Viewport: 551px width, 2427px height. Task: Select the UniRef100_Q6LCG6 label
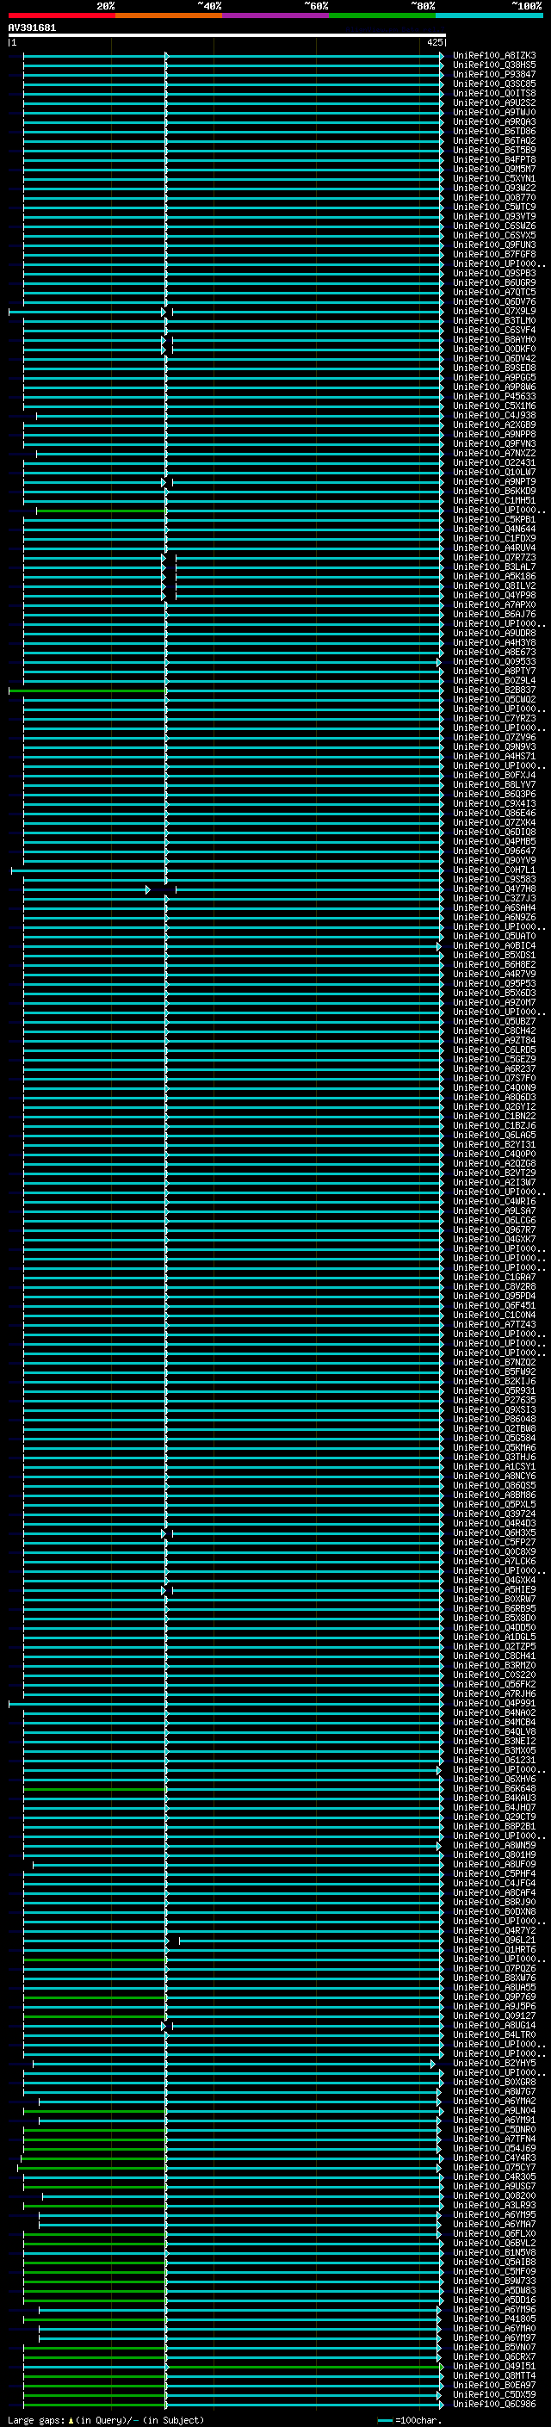point(494,1221)
